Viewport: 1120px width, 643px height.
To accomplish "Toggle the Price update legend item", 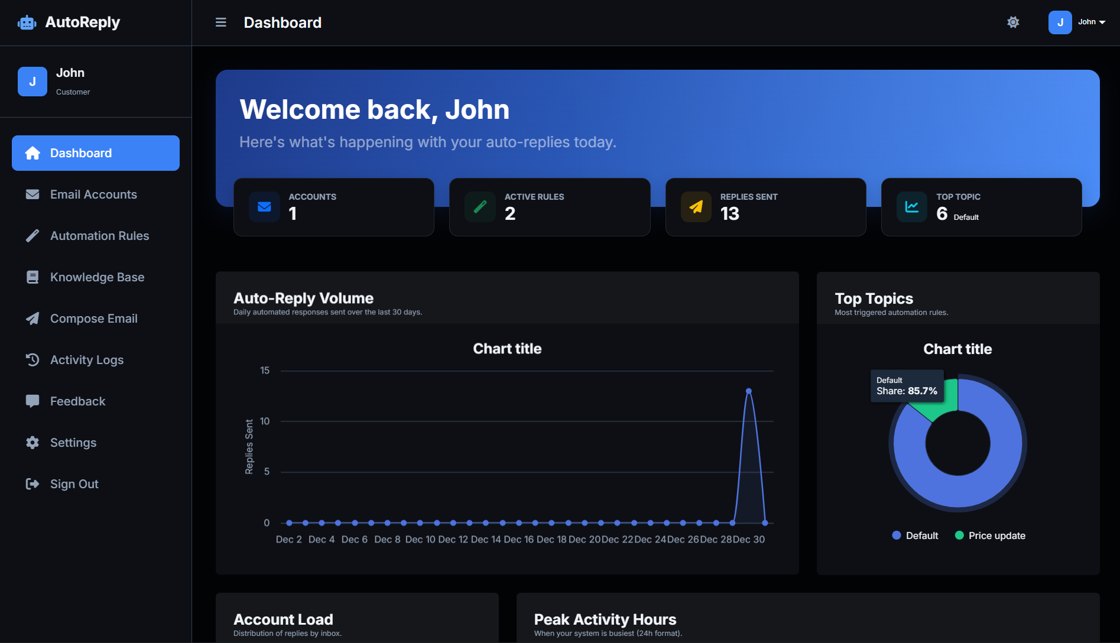I will 990,535.
